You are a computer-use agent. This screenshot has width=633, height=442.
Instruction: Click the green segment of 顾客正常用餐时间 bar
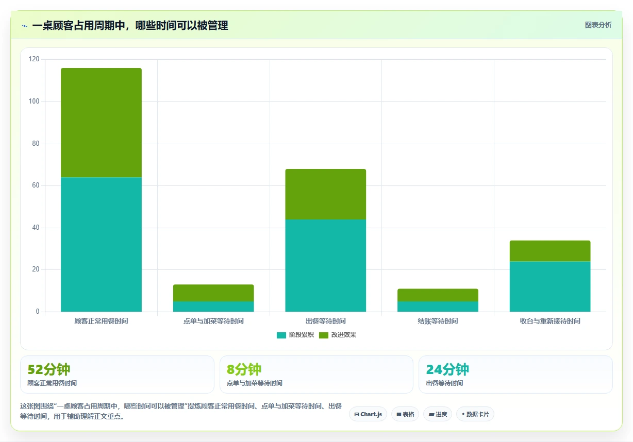pos(101,123)
